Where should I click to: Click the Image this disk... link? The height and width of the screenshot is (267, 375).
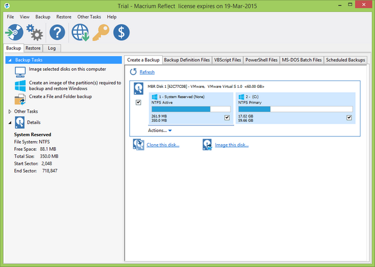(x=232, y=145)
